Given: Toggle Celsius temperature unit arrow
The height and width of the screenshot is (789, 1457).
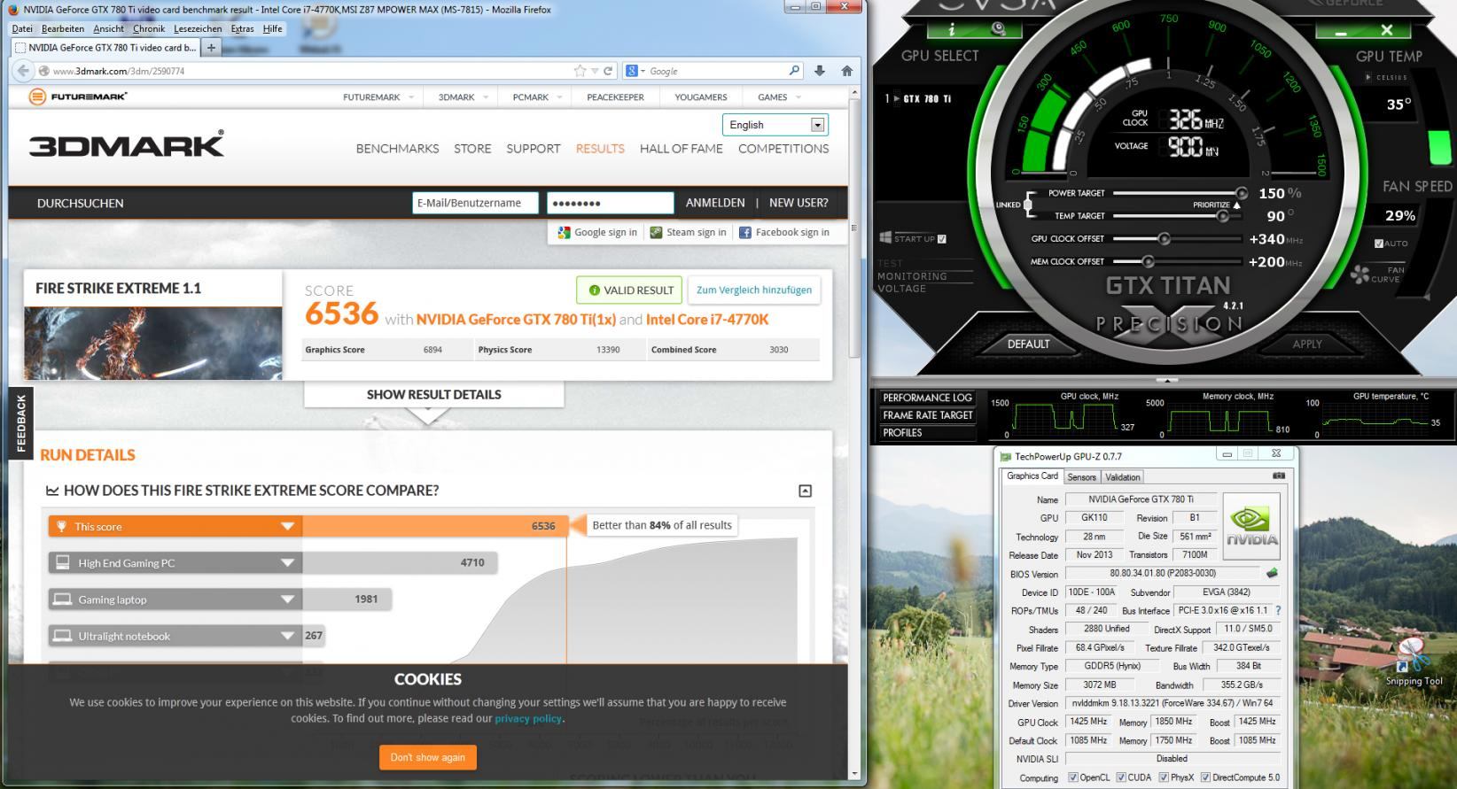Looking at the screenshot, I should (1368, 77).
